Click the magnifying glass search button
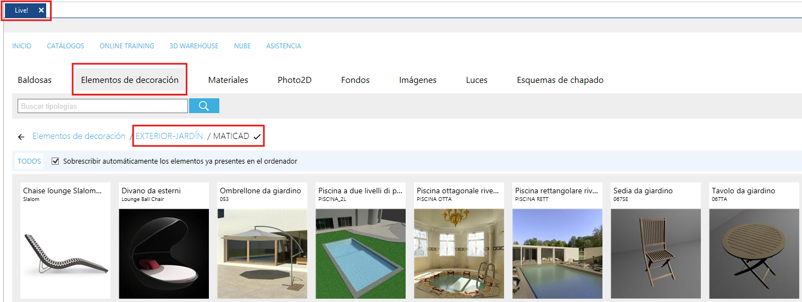The width and height of the screenshot is (802, 302). [204, 106]
